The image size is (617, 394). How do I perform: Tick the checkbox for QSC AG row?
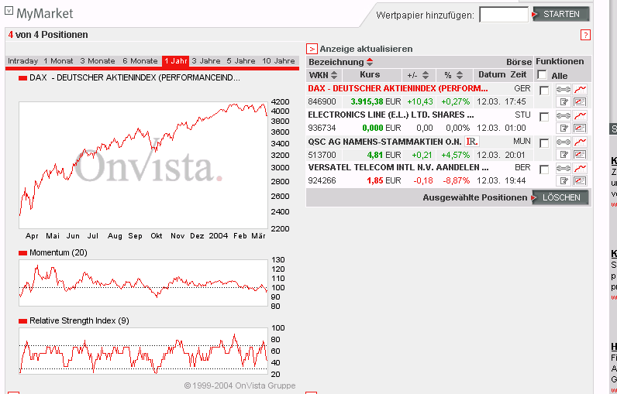[x=544, y=143]
